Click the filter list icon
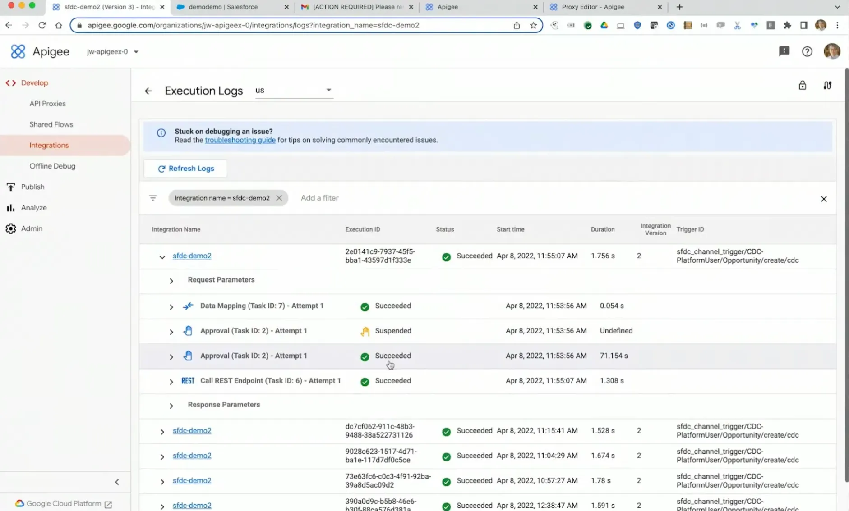The image size is (849, 511). (153, 198)
